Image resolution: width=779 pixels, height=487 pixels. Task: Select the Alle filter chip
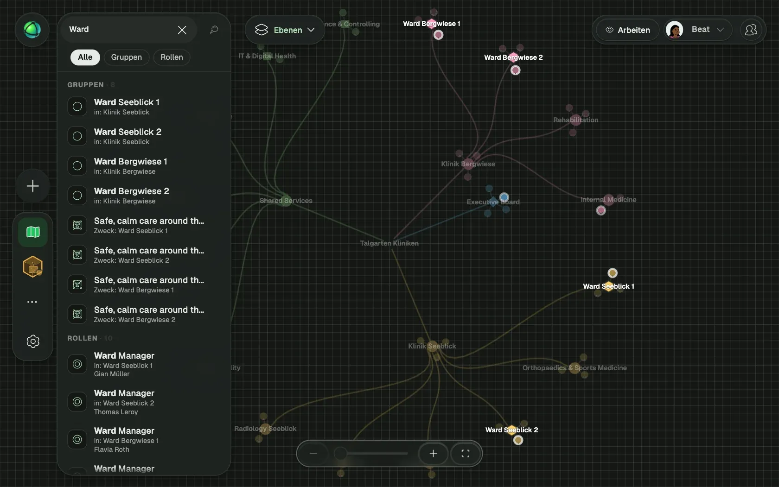[85, 57]
